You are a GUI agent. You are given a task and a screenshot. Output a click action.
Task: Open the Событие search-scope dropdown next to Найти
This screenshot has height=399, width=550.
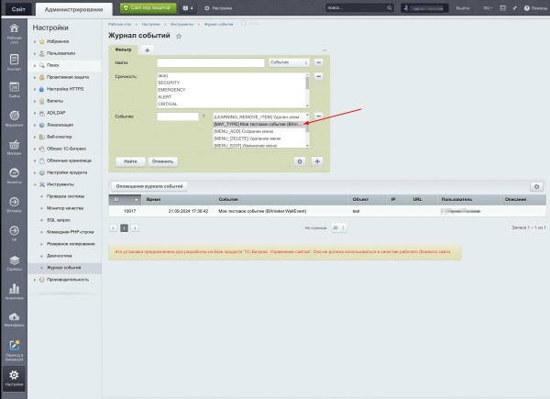point(288,61)
